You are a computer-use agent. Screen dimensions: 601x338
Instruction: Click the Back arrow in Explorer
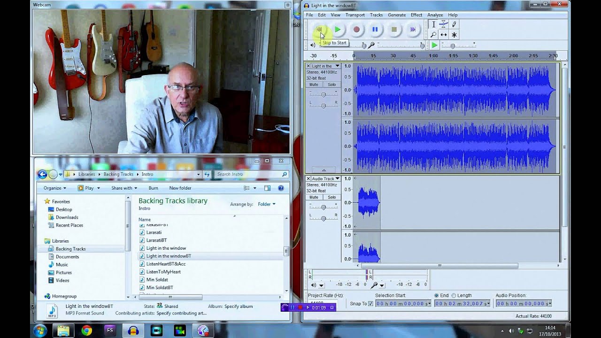42,174
